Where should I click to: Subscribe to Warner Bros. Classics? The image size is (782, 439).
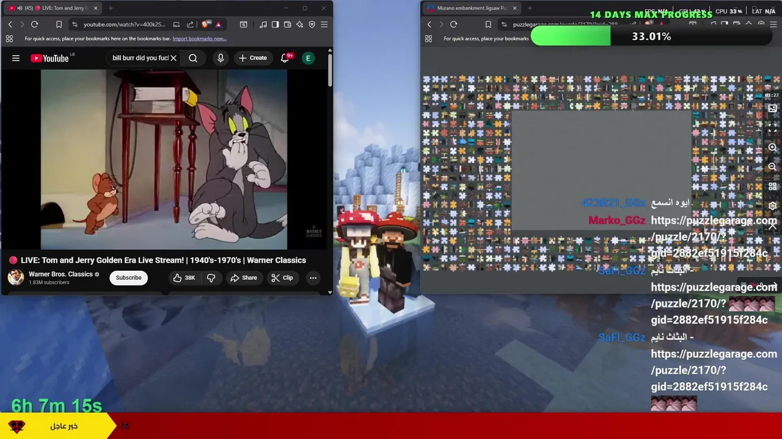[x=129, y=277]
